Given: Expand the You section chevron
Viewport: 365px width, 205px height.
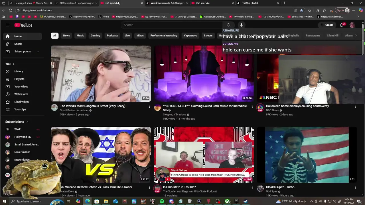Looking at the screenshot, I should pyautogui.click(x=13, y=64).
